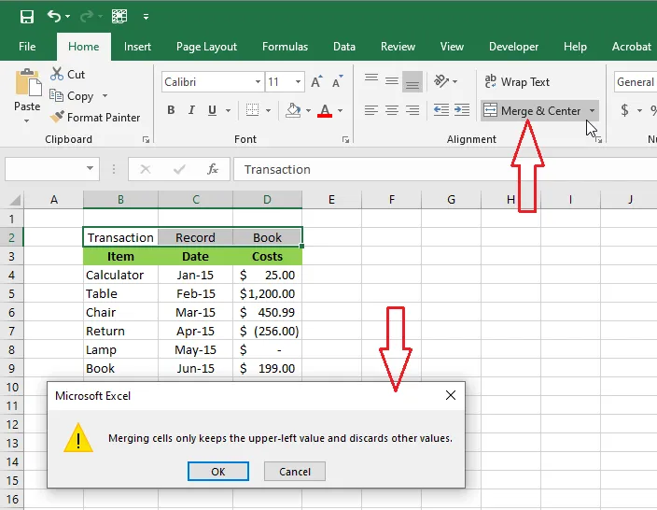Image resolution: width=657 pixels, height=510 pixels.
Task: Open the Help tab
Action: pos(575,47)
